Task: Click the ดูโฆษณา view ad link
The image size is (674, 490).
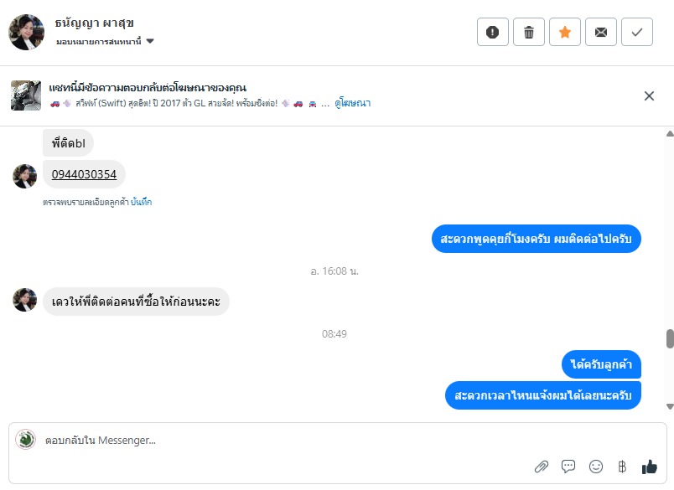Action: click(352, 103)
